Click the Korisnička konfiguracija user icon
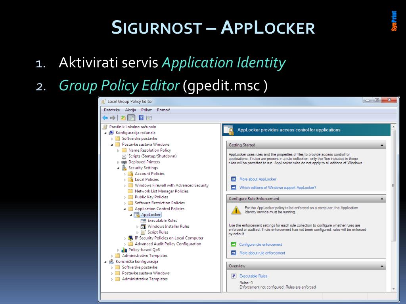Image resolution: width=406 pixels, height=304 pixels. click(x=111, y=261)
